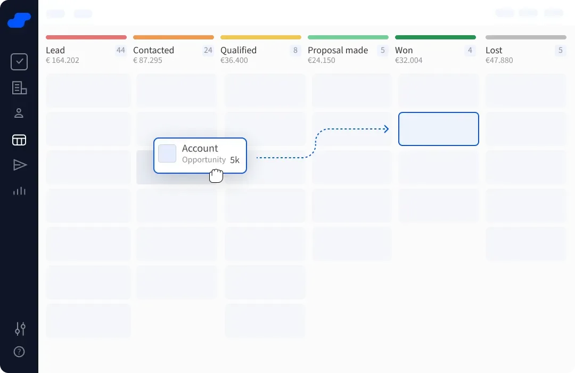This screenshot has height=373, width=575.
Task: Open the Reports bar chart icon
Action: pos(19,191)
